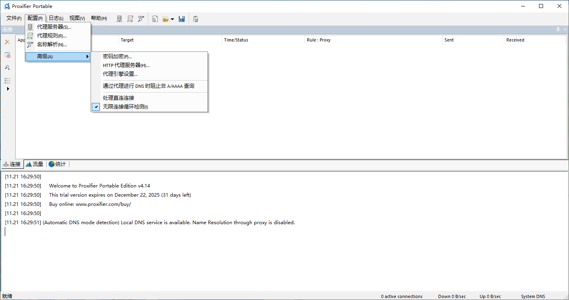Click the clipboard icon on the toolbar
Image resolution: width=569 pixels, height=300 pixels.
(196, 19)
